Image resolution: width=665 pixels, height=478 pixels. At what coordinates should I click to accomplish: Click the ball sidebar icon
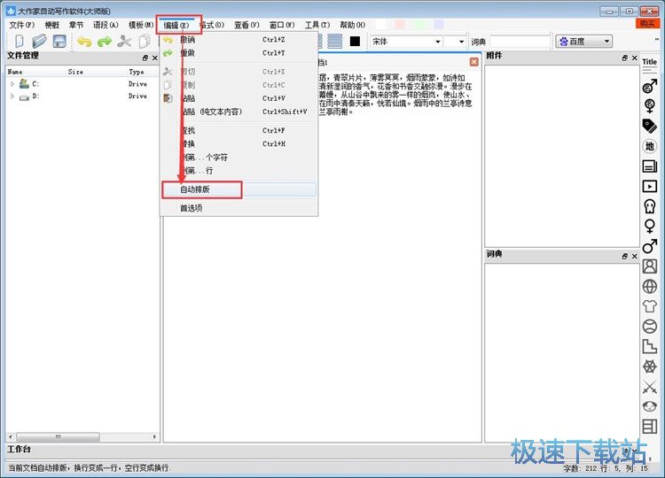(649, 326)
